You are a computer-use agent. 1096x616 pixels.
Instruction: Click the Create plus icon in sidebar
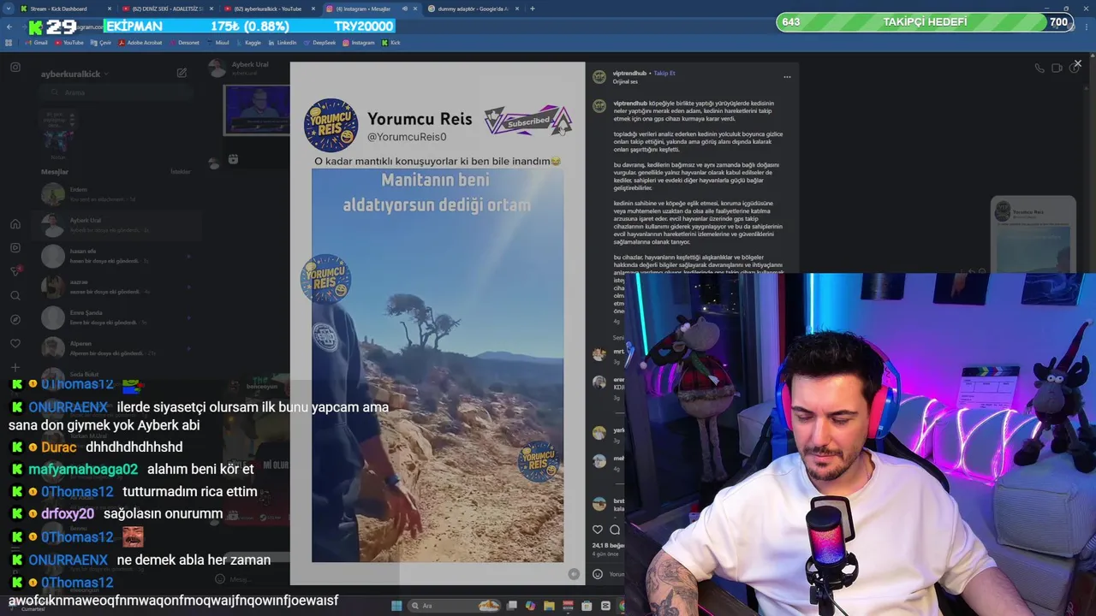(x=15, y=367)
